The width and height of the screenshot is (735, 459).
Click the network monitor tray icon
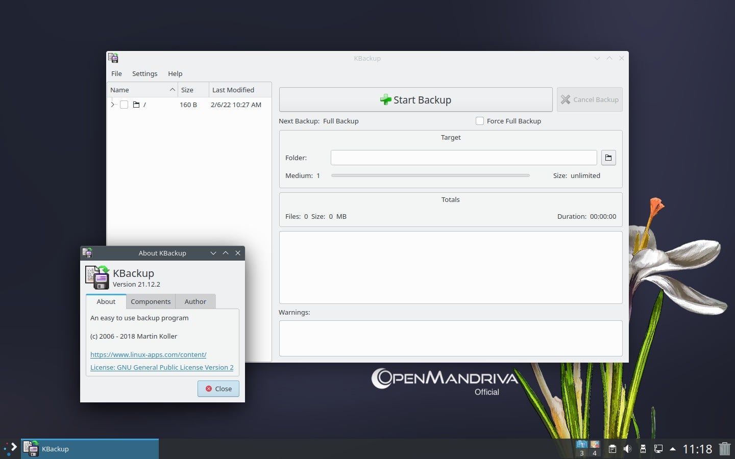(658, 449)
